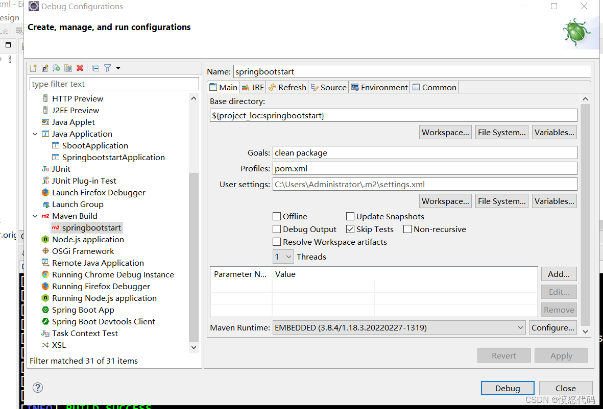The height and width of the screenshot is (409, 603).
Task: Click the Close button at bottom
Action: (565, 388)
